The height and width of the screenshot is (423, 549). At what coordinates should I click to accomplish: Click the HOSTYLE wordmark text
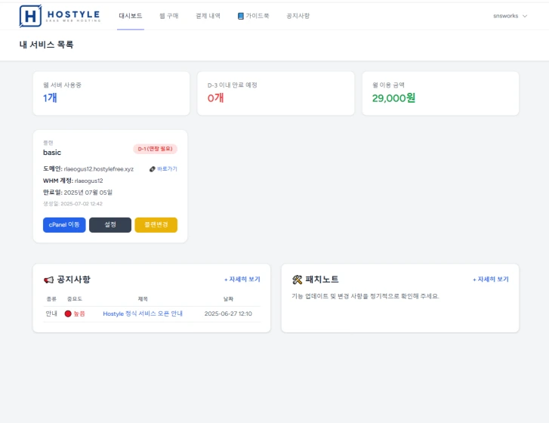(x=74, y=14)
